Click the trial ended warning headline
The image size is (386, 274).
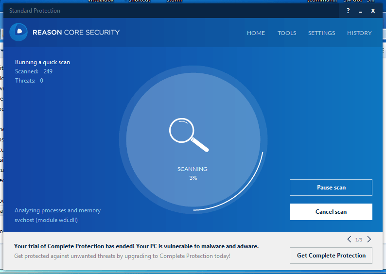tap(137, 246)
